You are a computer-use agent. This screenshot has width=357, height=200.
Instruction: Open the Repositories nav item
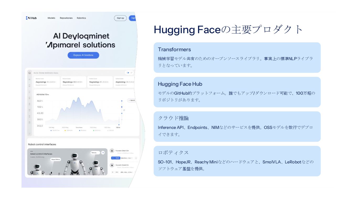click(66, 18)
